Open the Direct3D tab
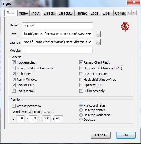The width and height of the screenshot is (141, 144). [66, 13]
